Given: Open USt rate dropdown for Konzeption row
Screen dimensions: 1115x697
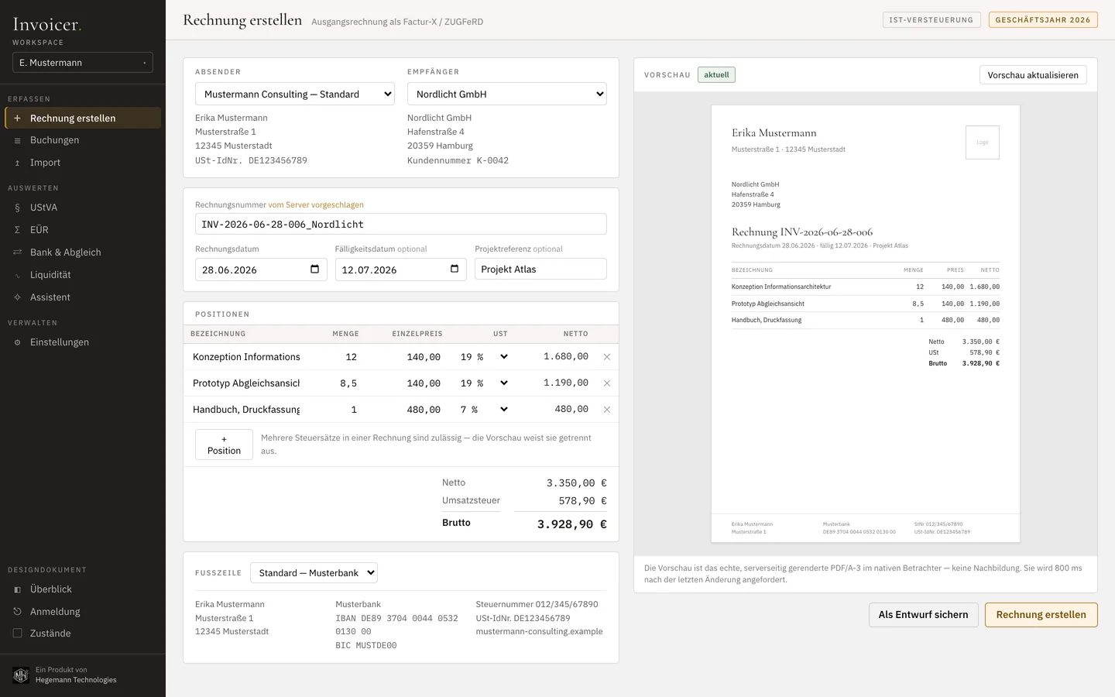Looking at the screenshot, I should [x=484, y=357].
